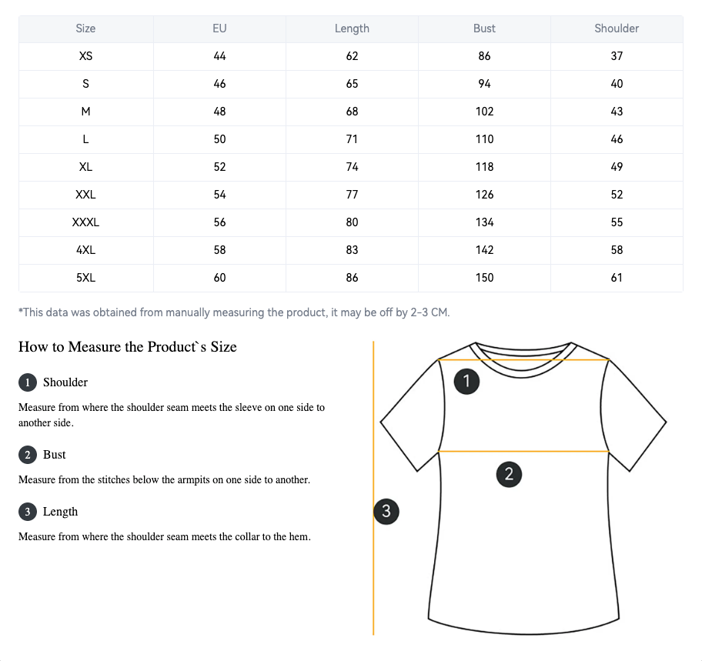
Task: Click the number 3 badge beside the orange vertical line
Action: [386, 511]
